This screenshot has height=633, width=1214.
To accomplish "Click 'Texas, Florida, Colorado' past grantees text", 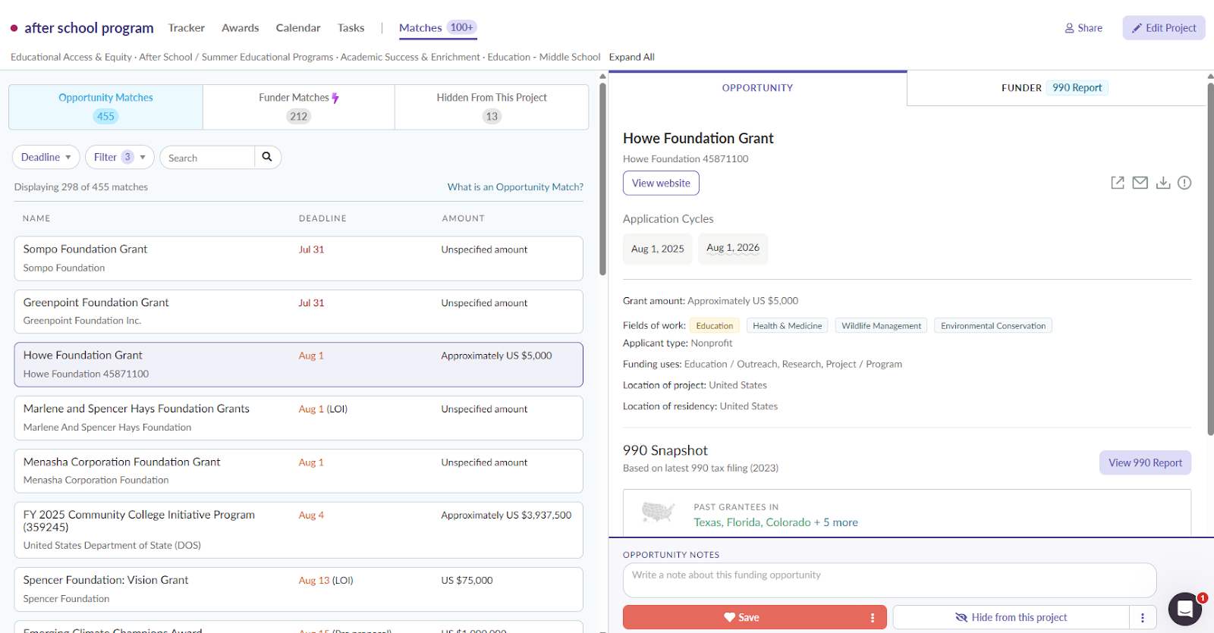I will [752, 522].
